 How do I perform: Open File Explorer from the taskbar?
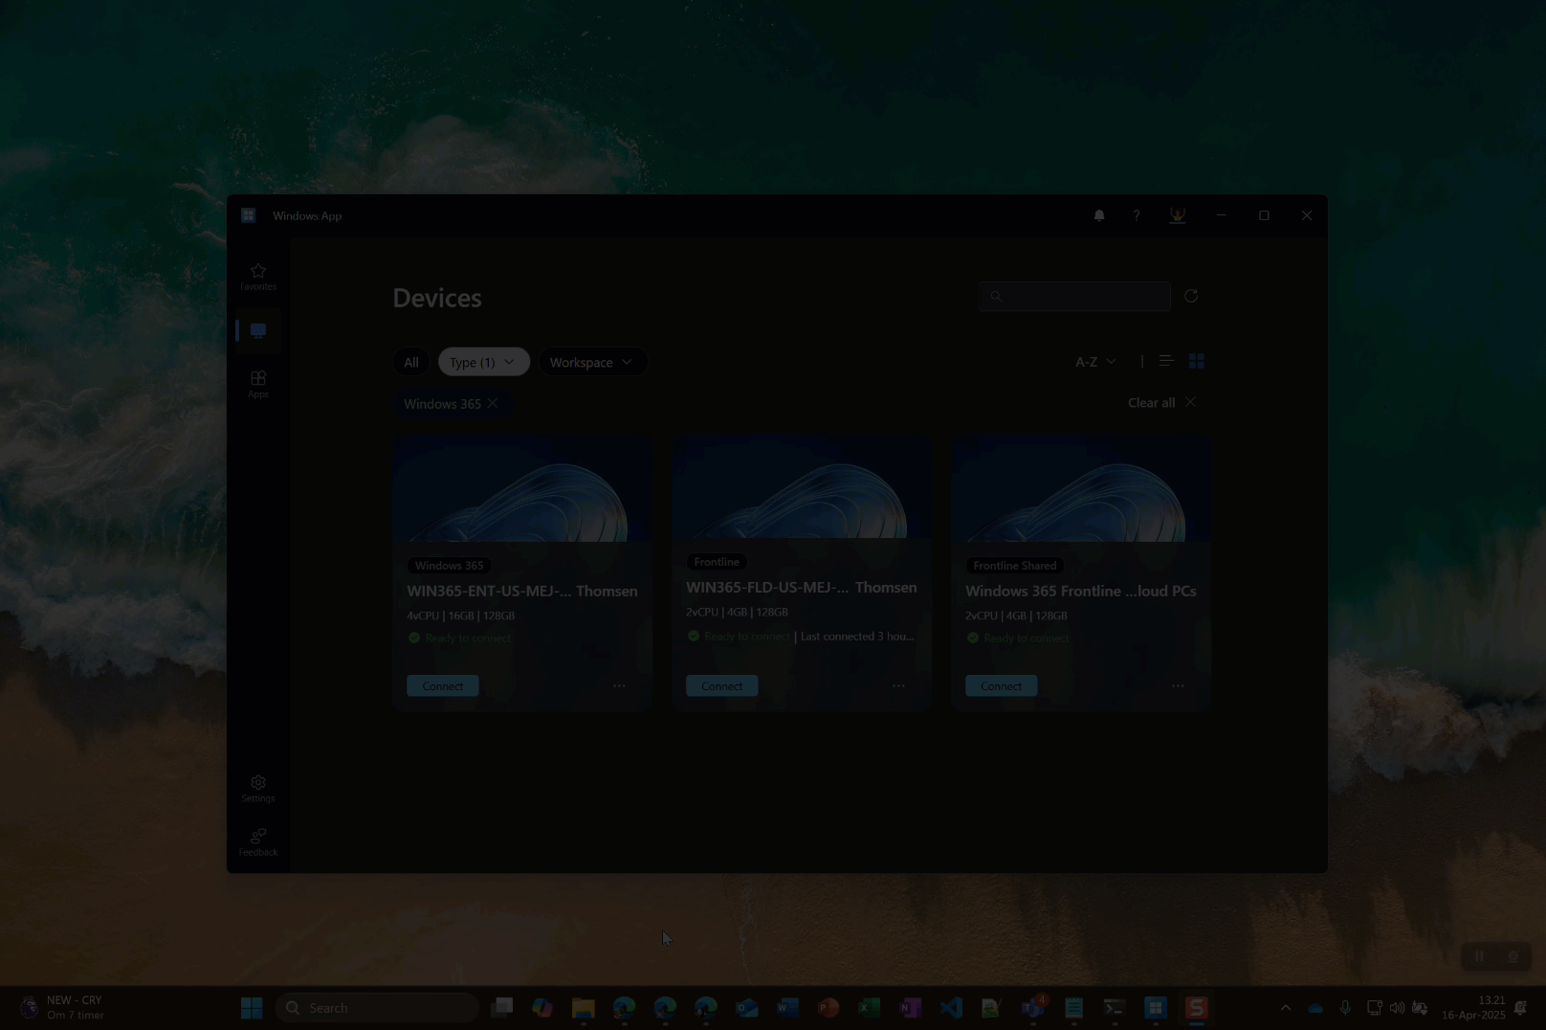pos(583,1008)
